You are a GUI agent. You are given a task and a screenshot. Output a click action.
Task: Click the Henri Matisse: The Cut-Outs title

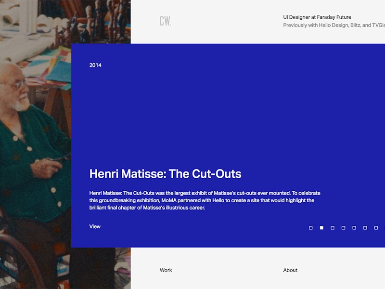(x=165, y=174)
